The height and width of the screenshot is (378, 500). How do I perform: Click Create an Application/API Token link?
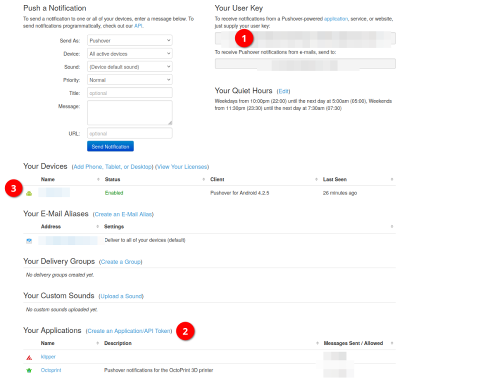coord(129,331)
